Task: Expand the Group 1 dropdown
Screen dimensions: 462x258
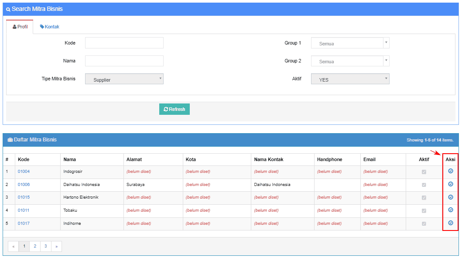Action: point(350,43)
